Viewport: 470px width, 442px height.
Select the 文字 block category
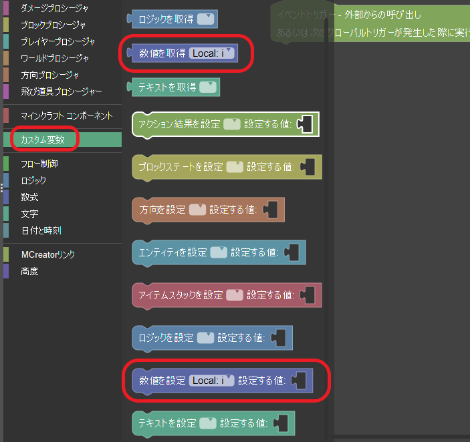(29, 214)
